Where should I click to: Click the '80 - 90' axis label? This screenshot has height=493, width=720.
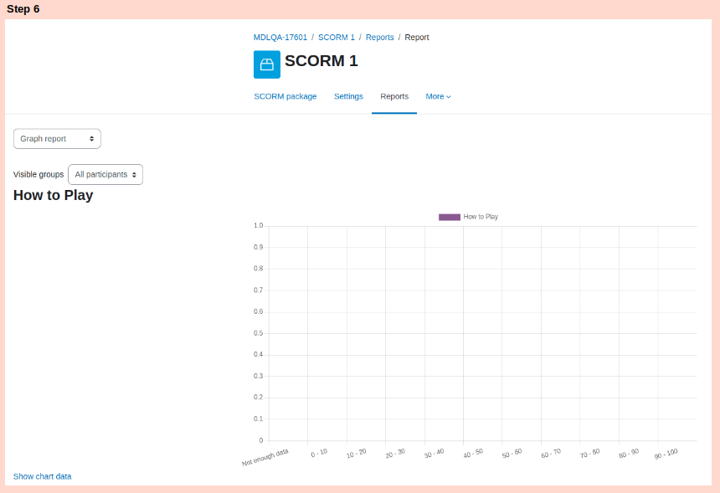[629, 454]
